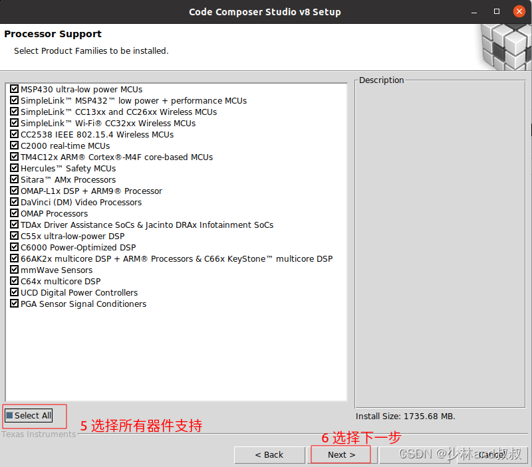Toggle the Select All checkbox
Viewport: 532px width, 467px height.
10,415
